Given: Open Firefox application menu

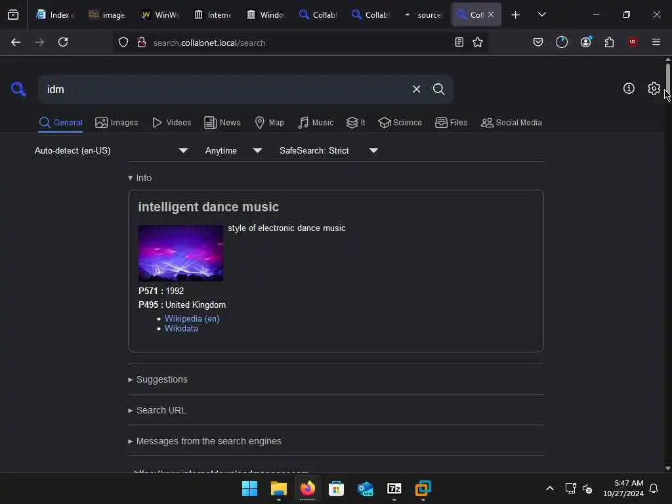Looking at the screenshot, I should pos(656,42).
